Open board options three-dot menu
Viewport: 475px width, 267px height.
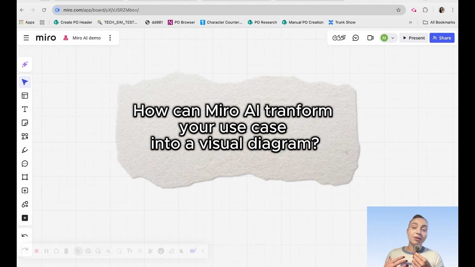[x=110, y=38]
